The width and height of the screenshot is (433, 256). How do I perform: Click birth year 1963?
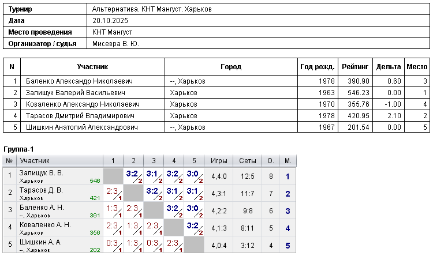coord(326,93)
